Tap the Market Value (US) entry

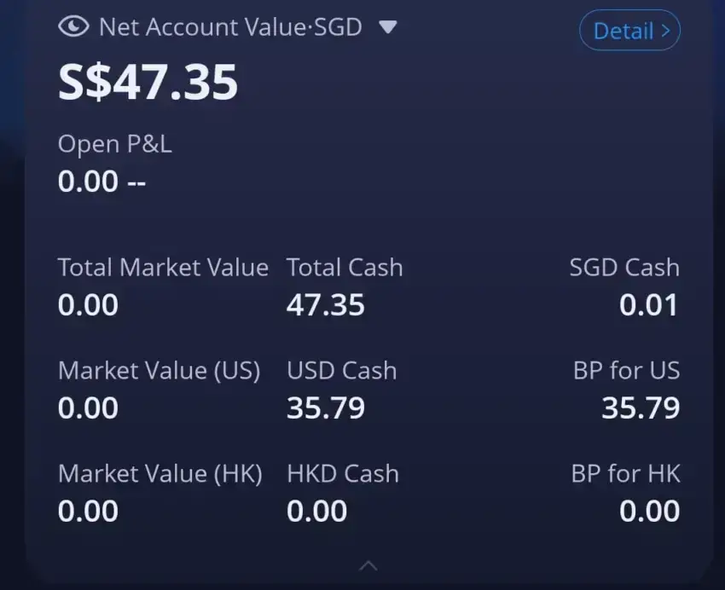pyautogui.click(x=159, y=390)
